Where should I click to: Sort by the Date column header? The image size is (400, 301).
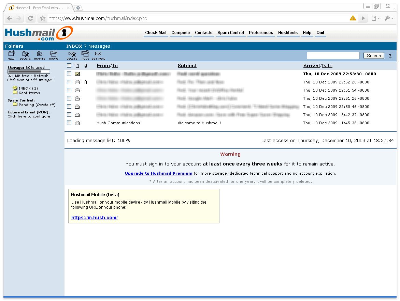327,66
